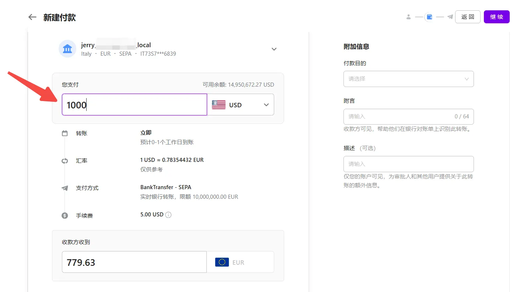This screenshot has width=527, height=292.
Task: Click the 描述 input field
Action: coord(408,164)
